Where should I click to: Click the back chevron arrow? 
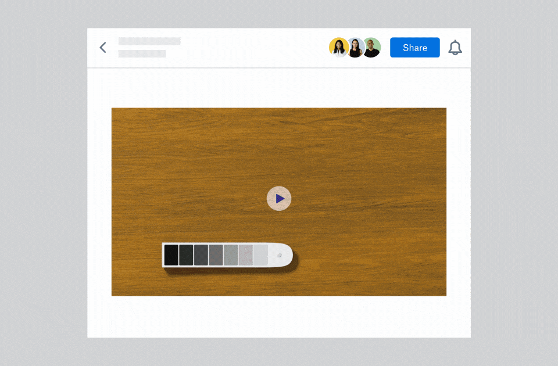coord(103,48)
